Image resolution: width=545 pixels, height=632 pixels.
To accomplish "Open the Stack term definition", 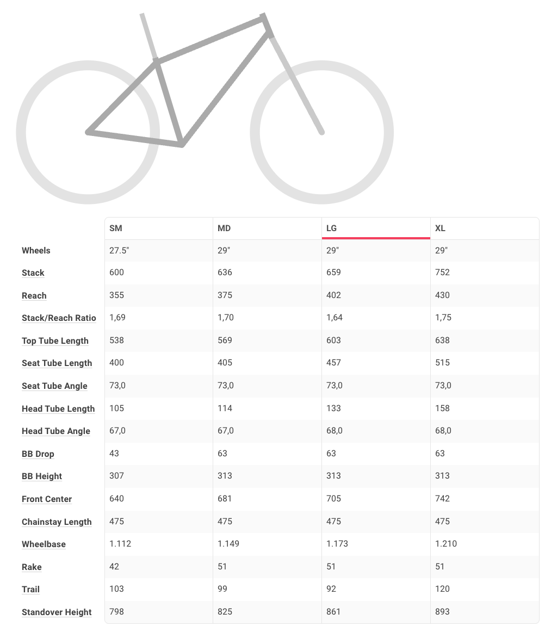I will 33,273.
